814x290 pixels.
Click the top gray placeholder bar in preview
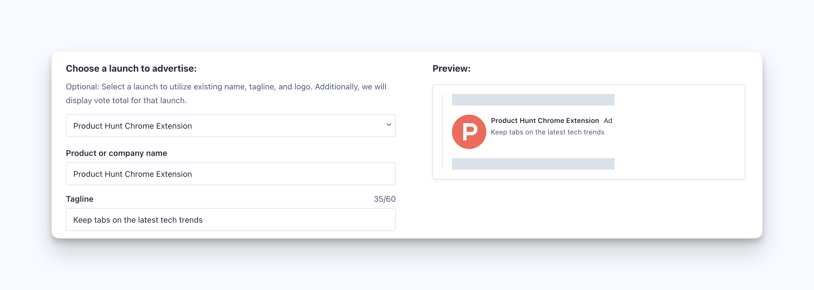pyautogui.click(x=533, y=100)
